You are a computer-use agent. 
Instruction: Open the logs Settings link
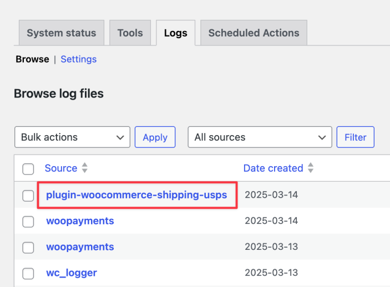(x=78, y=59)
